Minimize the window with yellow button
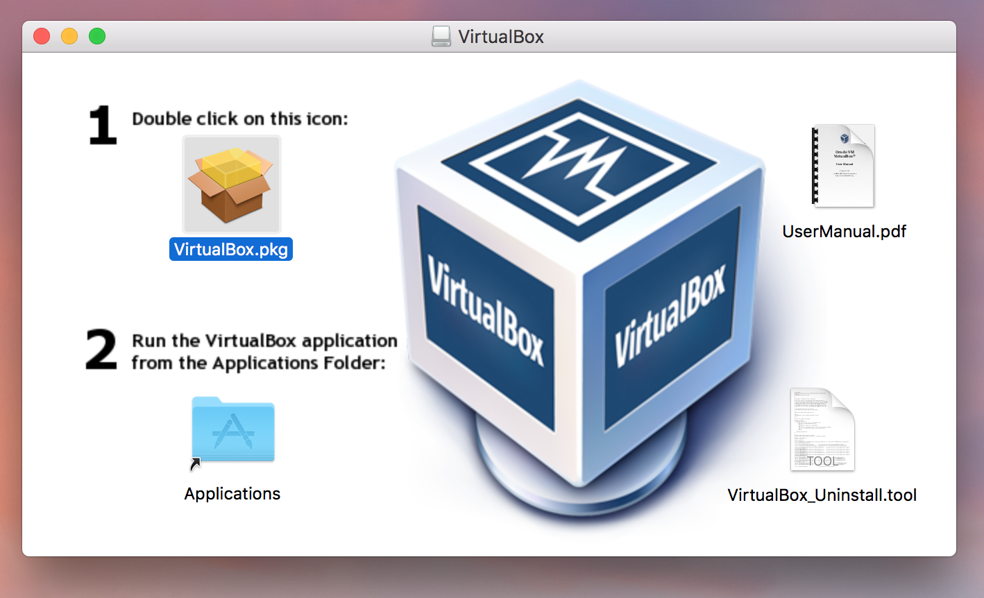The height and width of the screenshot is (598, 984). [x=69, y=36]
